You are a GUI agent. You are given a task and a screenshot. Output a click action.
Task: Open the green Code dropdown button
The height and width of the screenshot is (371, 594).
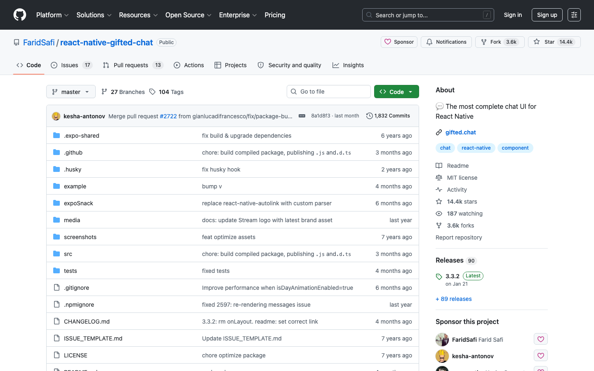pyautogui.click(x=396, y=92)
